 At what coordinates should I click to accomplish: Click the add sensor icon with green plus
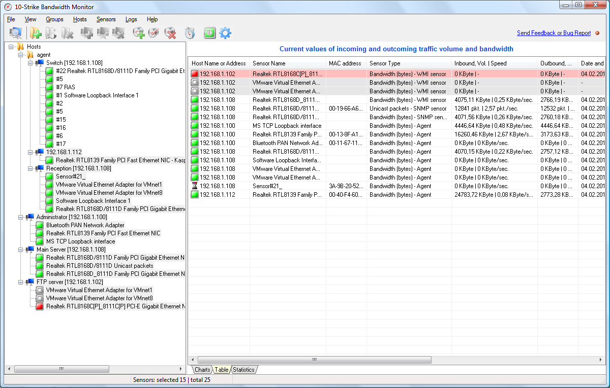point(138,32)
